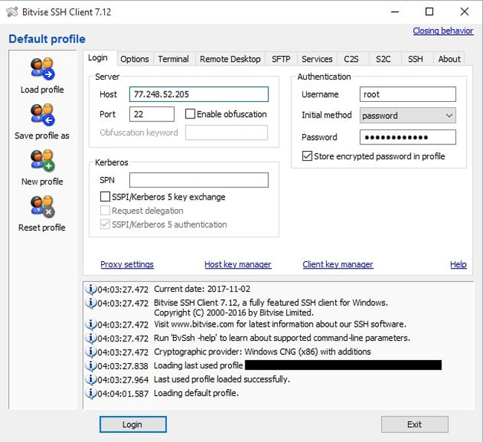The image size is (483, 442).
Task: Click the Port input field
Action: [x=152, y=114]
